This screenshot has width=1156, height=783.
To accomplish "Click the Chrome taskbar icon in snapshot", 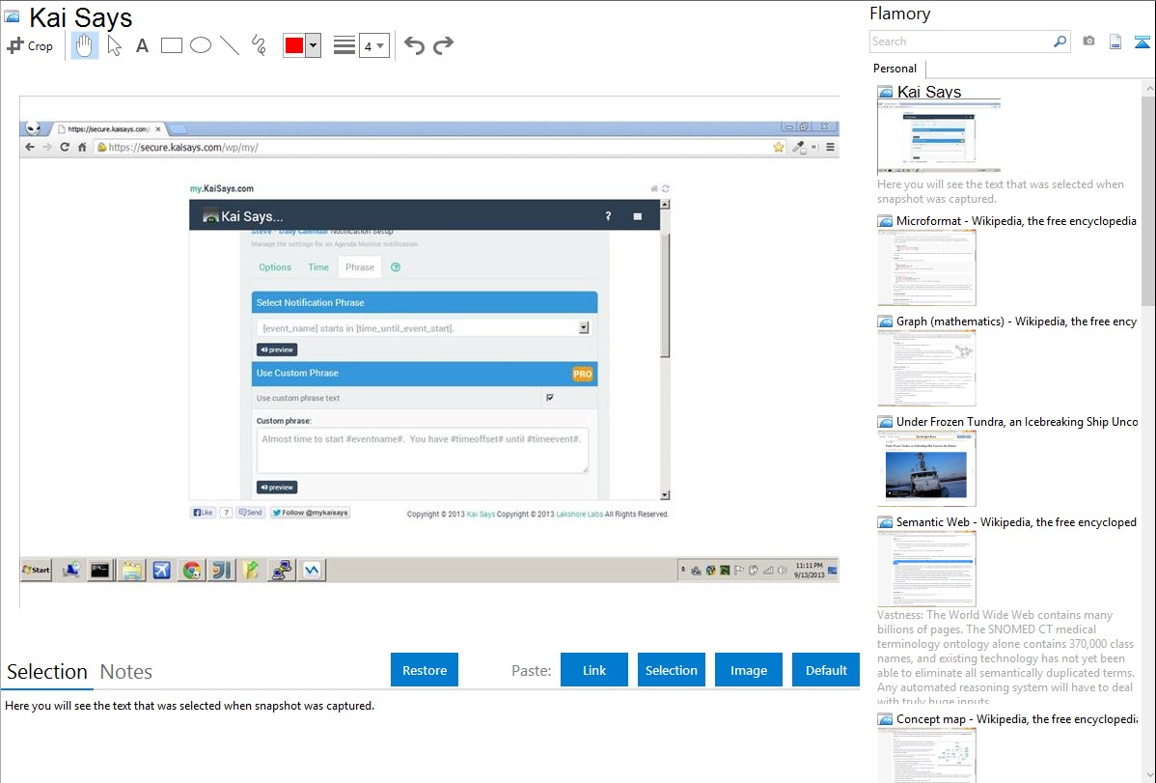I will coord(192,570).
